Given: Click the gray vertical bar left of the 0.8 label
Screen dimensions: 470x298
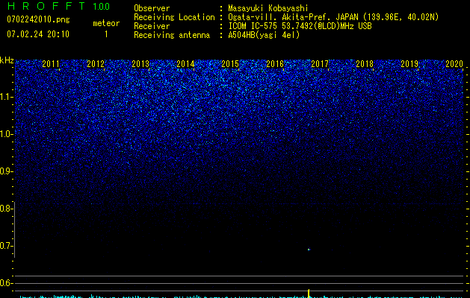Looking at the screenshot, I should tap(15, 229).
